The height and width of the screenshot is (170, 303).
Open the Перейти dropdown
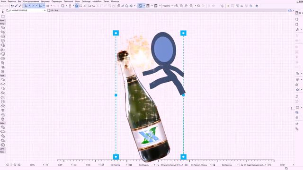[x=167, y=6]
